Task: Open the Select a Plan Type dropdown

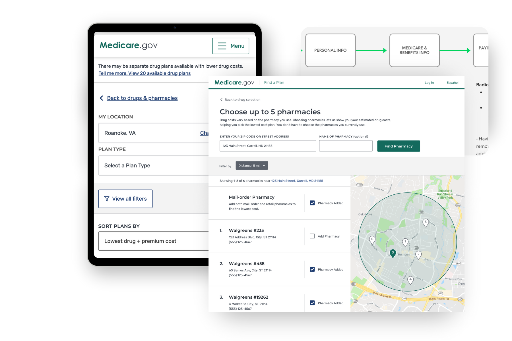Action: tap(154, 166)
